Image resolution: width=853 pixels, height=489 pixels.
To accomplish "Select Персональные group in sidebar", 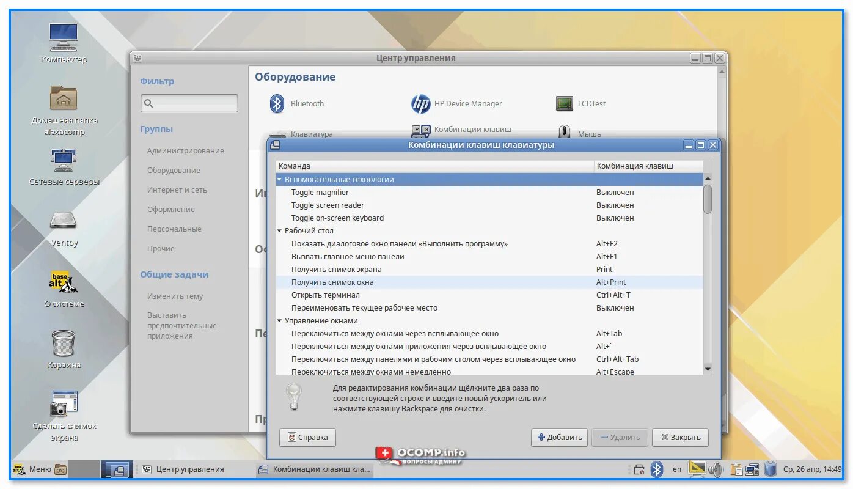I will click(174, 229).
